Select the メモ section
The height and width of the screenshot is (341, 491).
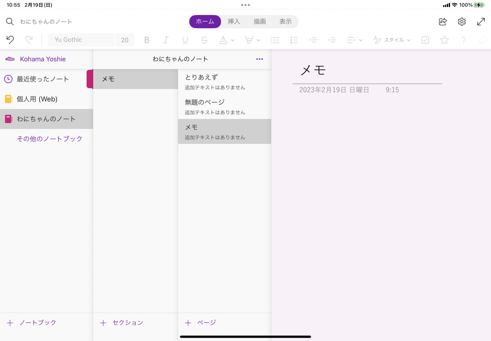coord(136,79)
